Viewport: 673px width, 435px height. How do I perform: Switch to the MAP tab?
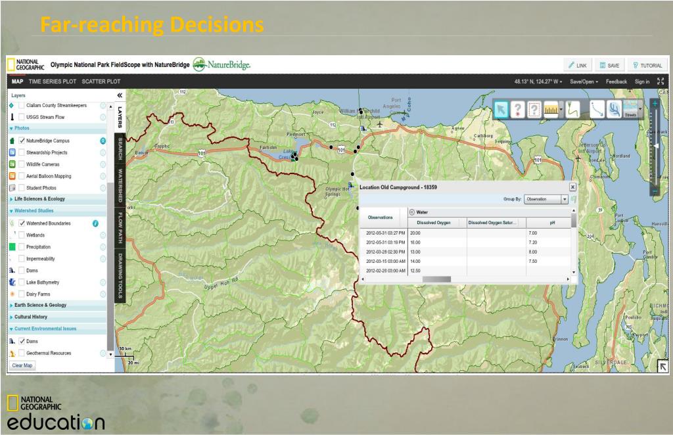point(17,81)
